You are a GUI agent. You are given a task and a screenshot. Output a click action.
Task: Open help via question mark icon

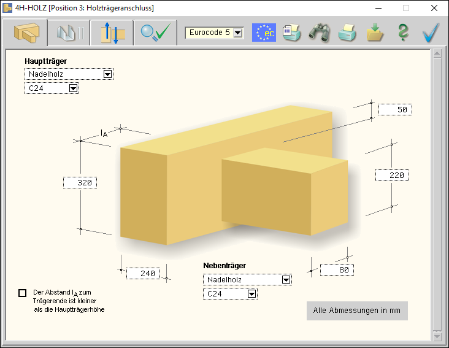pos(402,33)
